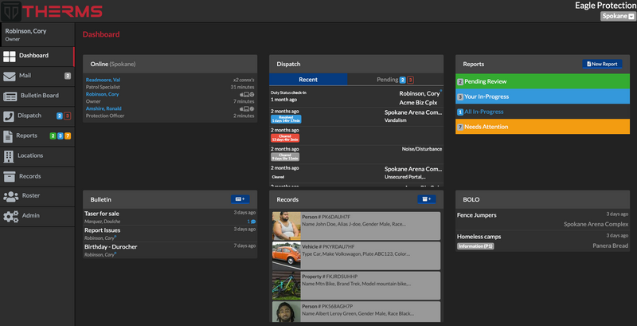Viewport: 637px width, 326px height.
Task: Click device icons beside Amshire, Ronald entry
Action: (x=247, y=108)
